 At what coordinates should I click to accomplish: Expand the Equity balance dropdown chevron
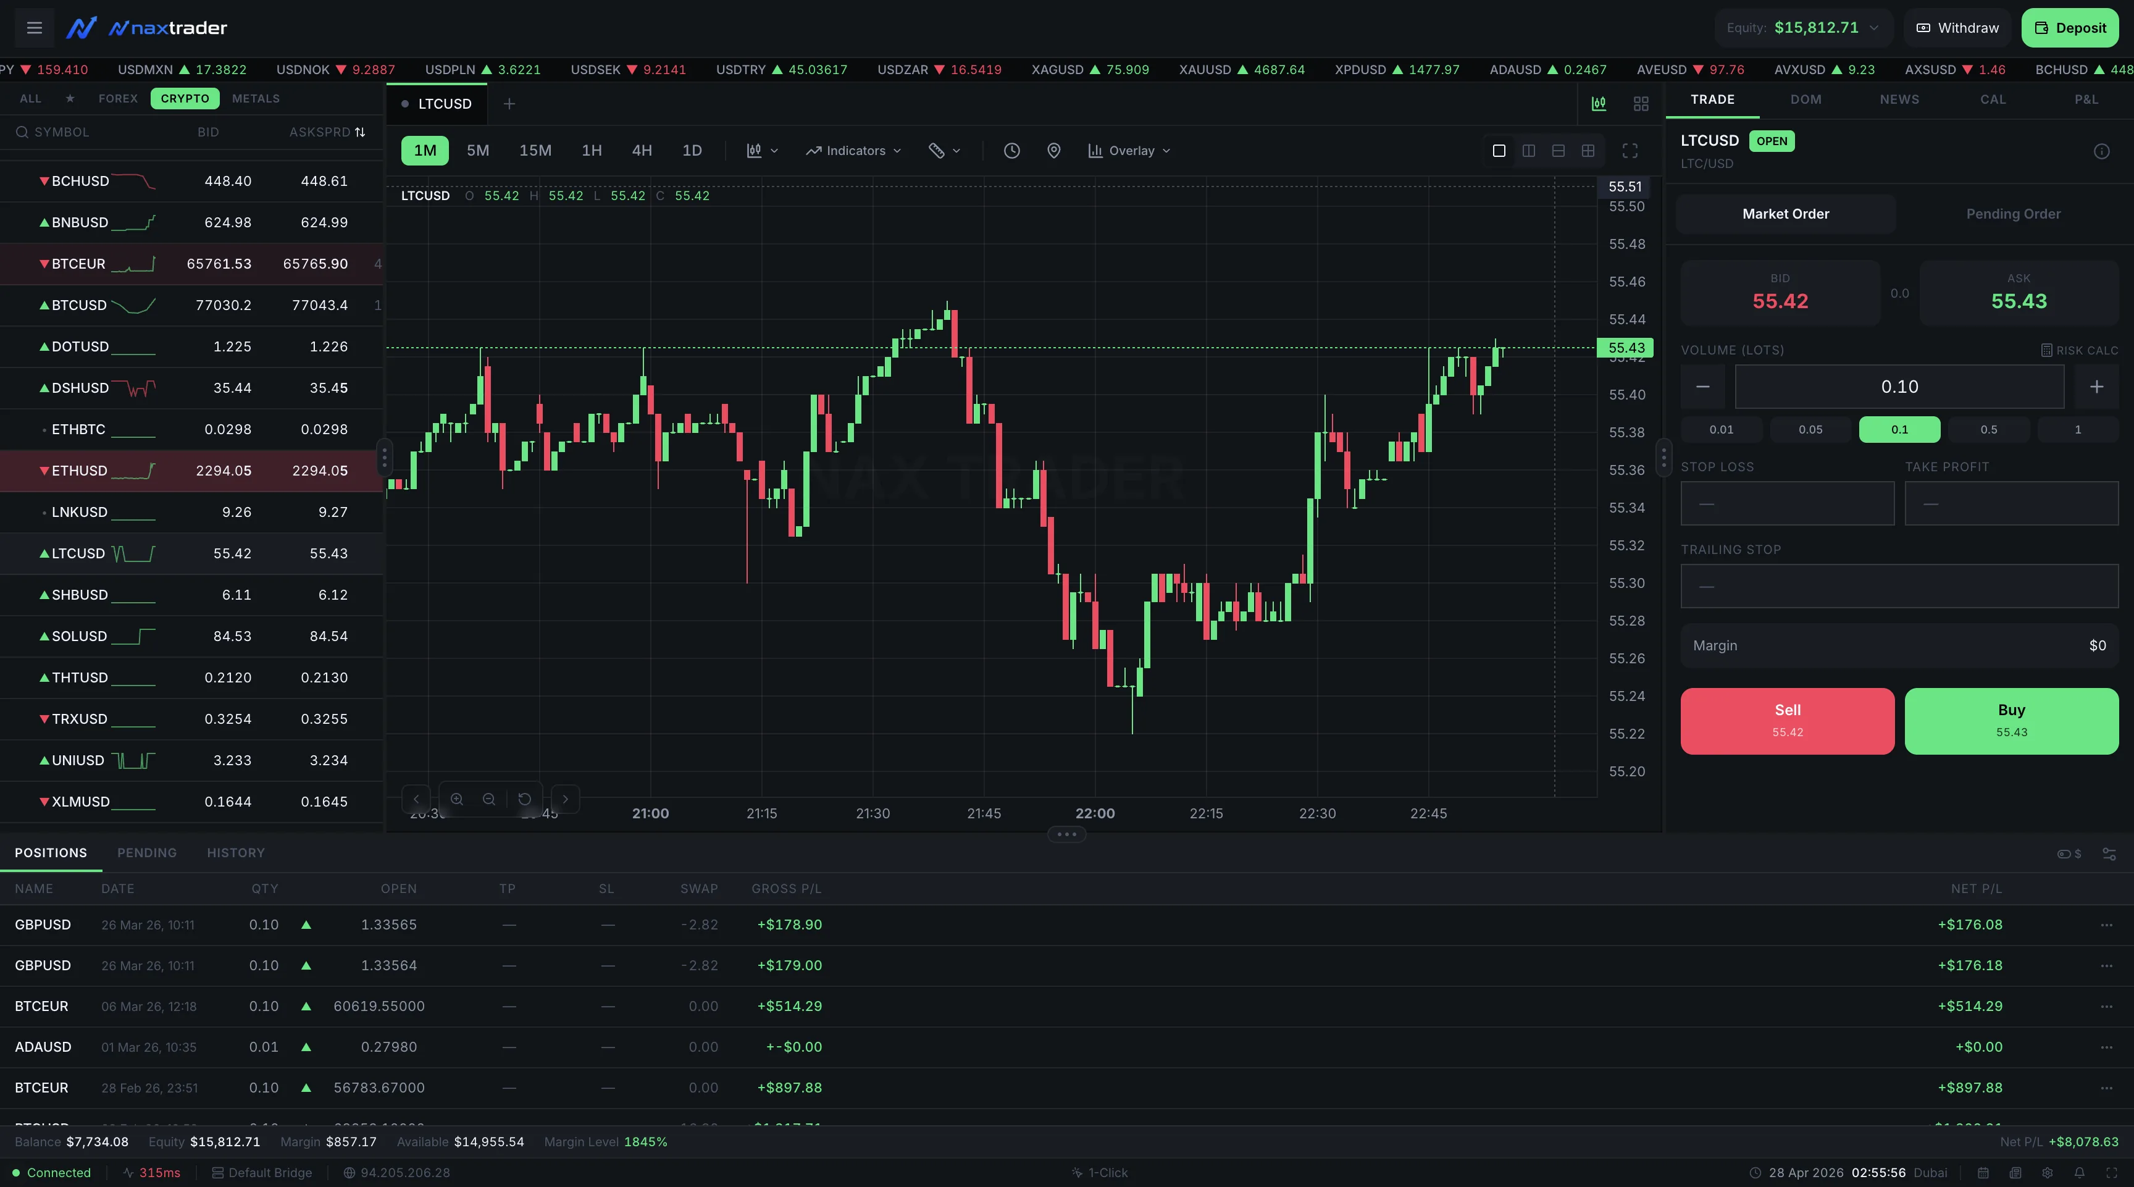pyautogui.click(x=1875, y=28)
